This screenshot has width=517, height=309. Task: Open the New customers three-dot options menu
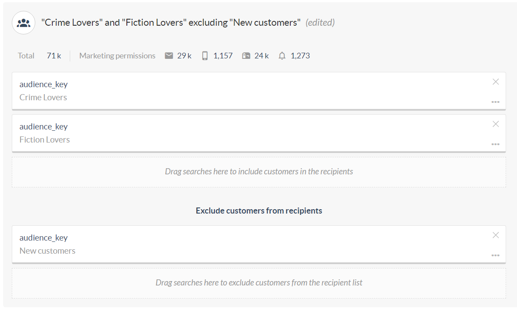[495, 255]
